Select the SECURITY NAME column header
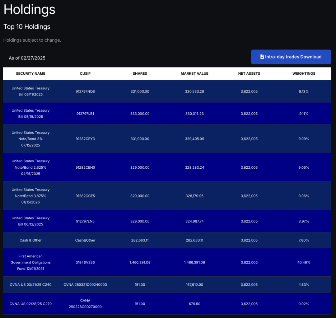 click(31, 74)
